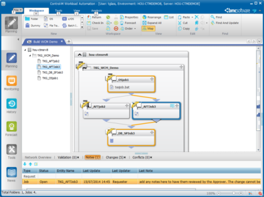
Task: Click the Forecast ribbon button
Action: click(128, 23)
